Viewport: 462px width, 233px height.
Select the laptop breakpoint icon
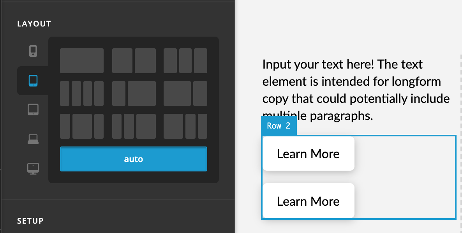(x=33, y=139)
